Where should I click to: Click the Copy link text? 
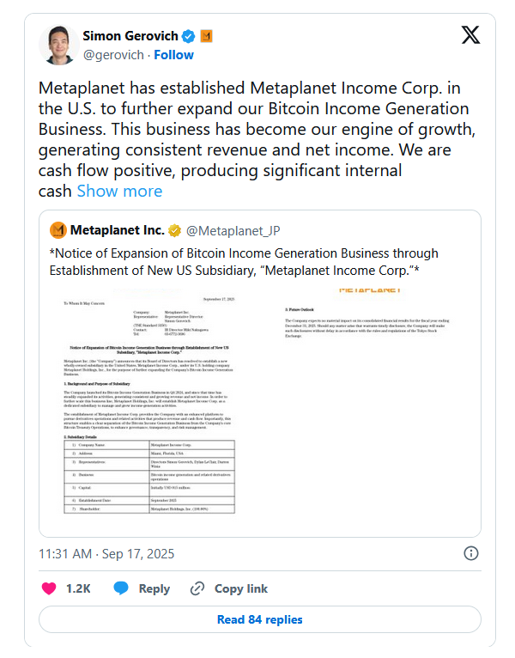click(x=241, y=588)
